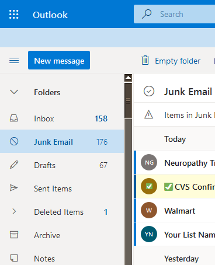The image size is (215, 265).
Task: Open the CVS Confirmation email
Action: (x=175, y=186)
